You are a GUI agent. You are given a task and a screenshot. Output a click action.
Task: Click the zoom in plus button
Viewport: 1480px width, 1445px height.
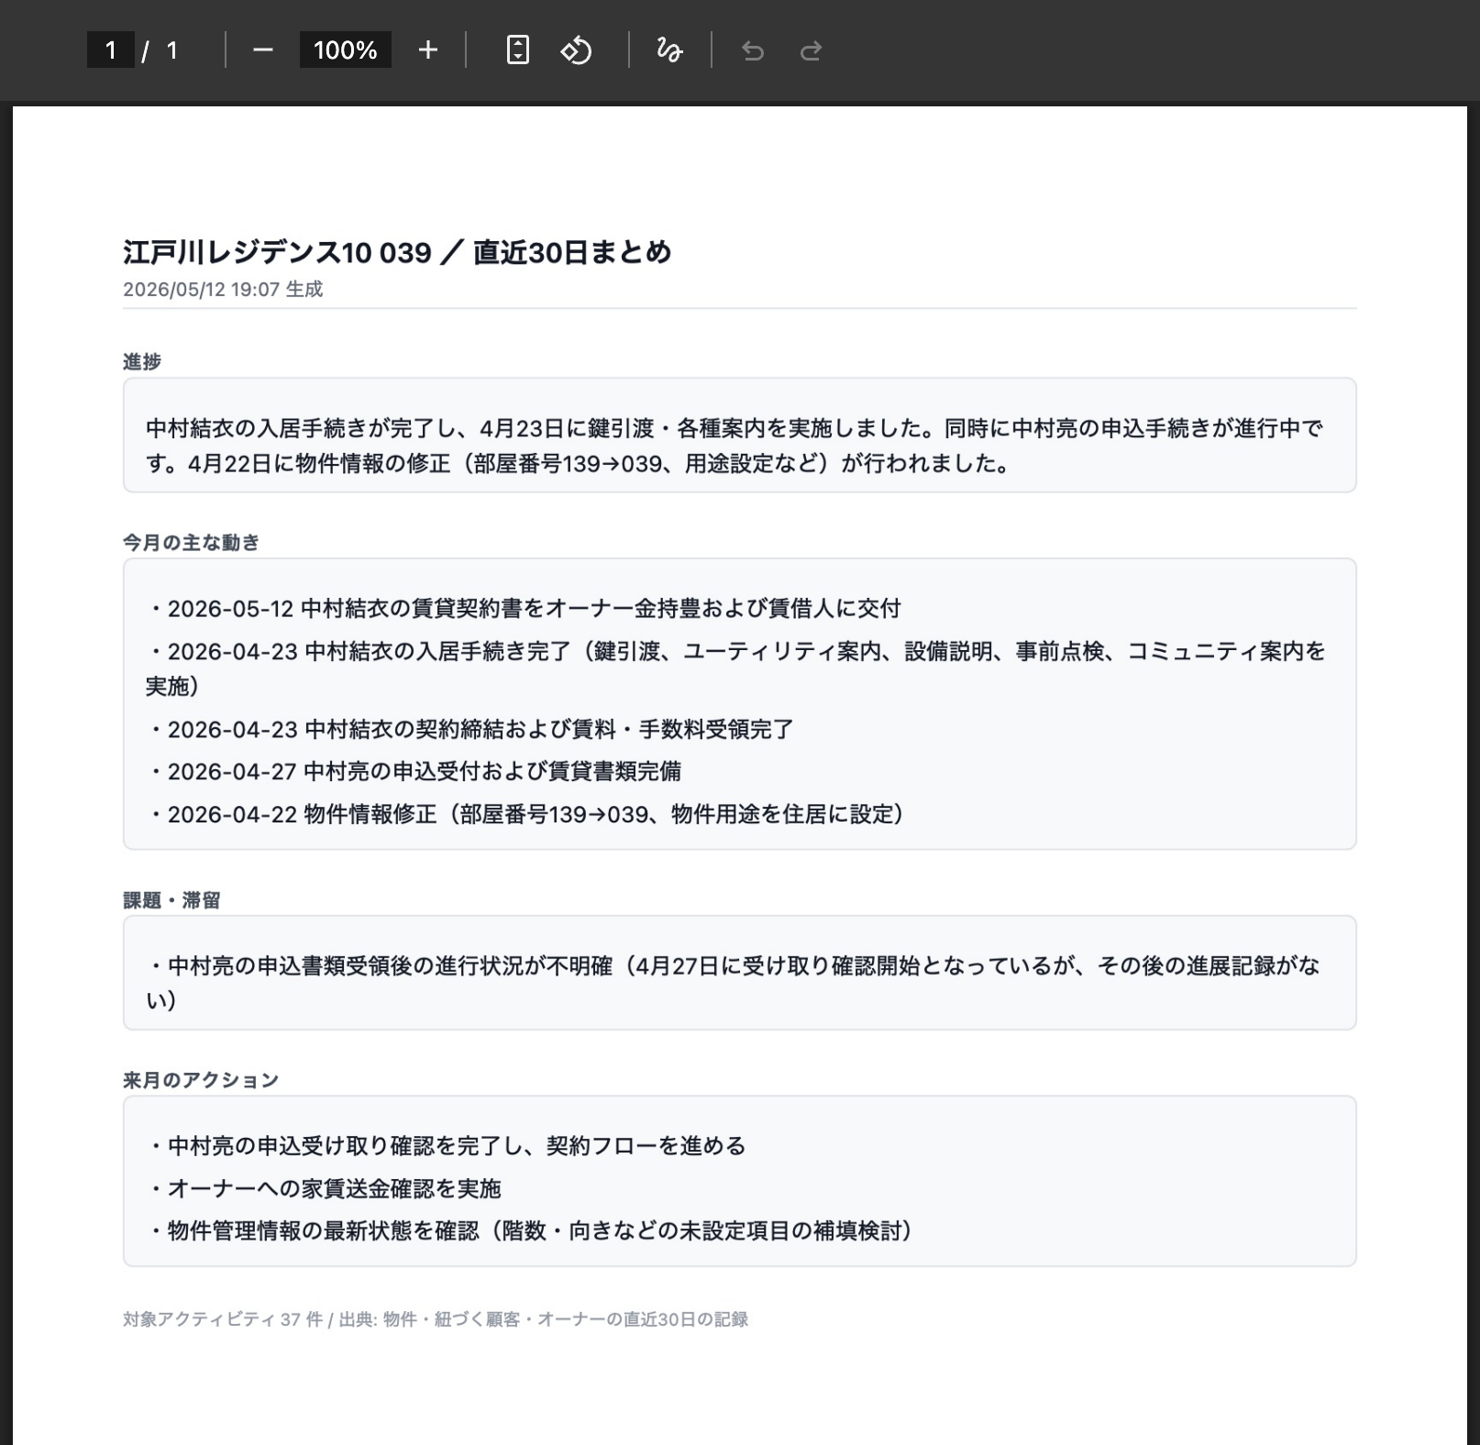coord(427,50)
